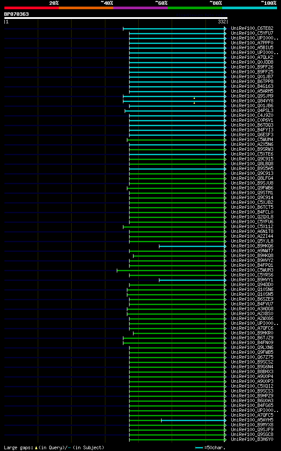Select the BP070363 query name
281x451 pixels.
[x=16, y=14]
